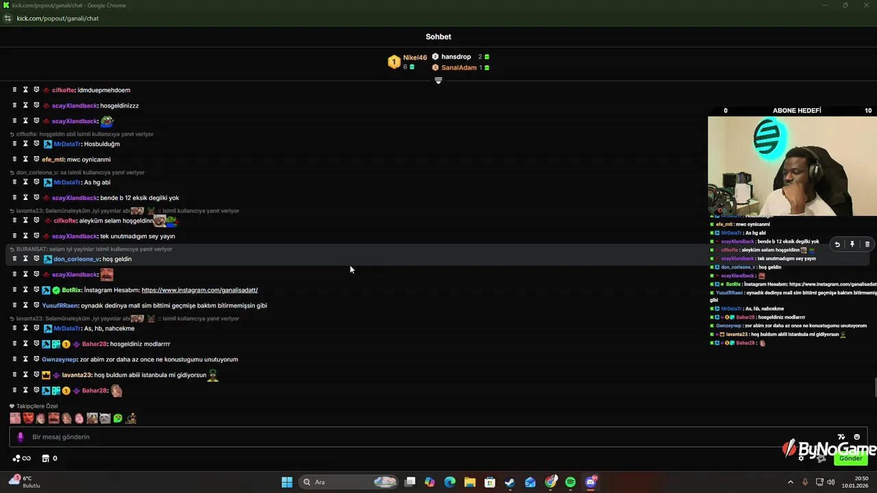This screenshot has width=877, height=493.
Task: Ban shield on 'tek unutmadıgım sey yayın' row
Action: [36, 236]
